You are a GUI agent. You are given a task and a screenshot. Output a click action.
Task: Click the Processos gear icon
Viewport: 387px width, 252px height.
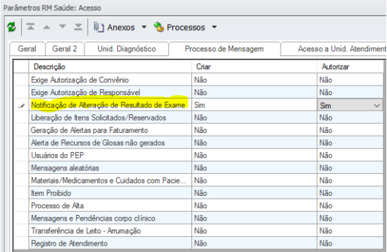[159, 27]
